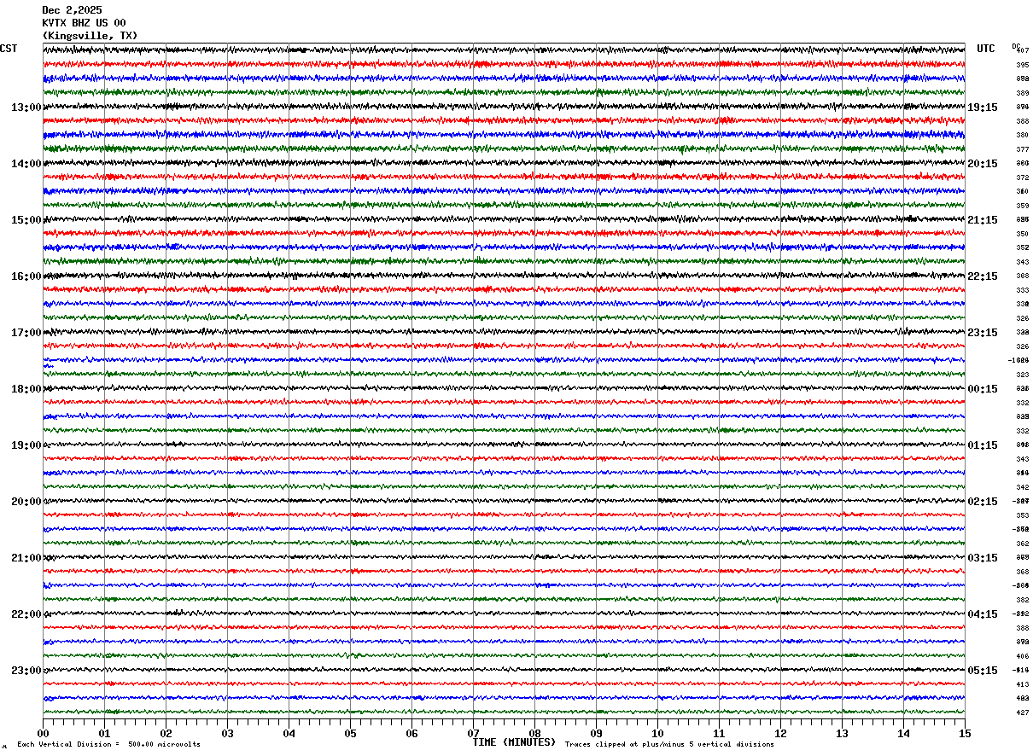Click the 20:00 CST row label
This screenshot has height=756, width=1033.
click(x=26, y=502)
